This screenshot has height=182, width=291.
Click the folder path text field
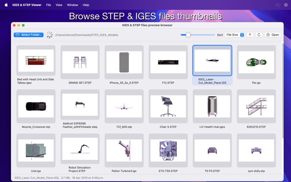coord(87,35)
